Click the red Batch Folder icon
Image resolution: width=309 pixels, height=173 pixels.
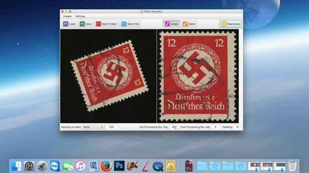(98, 24)
